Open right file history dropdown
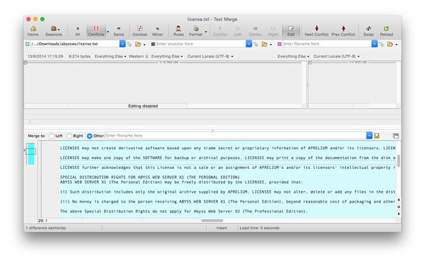The width and height of the screenshot is (425, 264). [375, 44]
